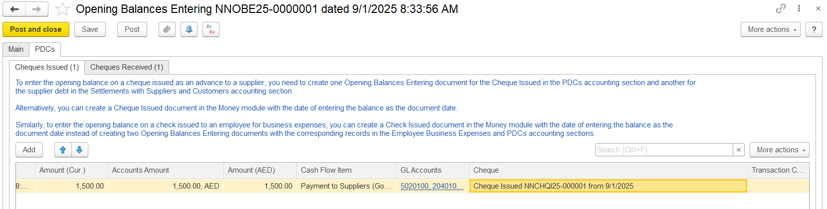Move row up with blue arrow
The image size is (827, 209).
[x=63, y=150]
